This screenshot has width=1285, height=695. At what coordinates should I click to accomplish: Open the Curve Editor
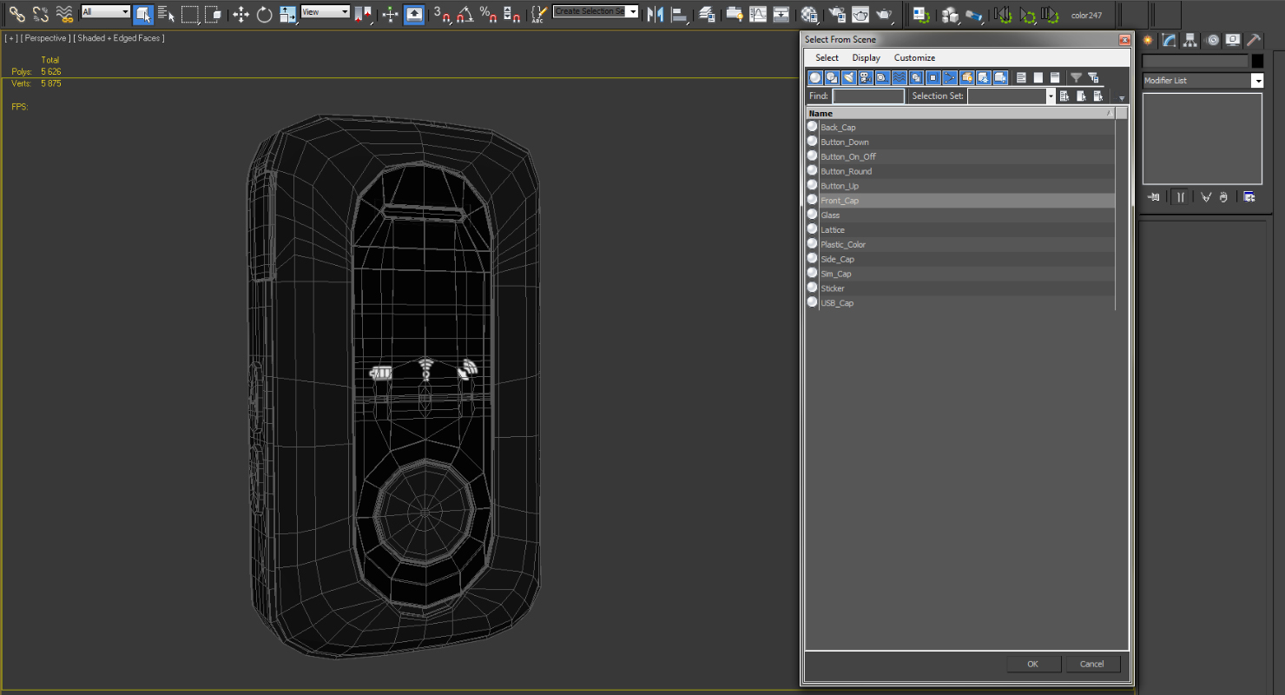(758, 14)
